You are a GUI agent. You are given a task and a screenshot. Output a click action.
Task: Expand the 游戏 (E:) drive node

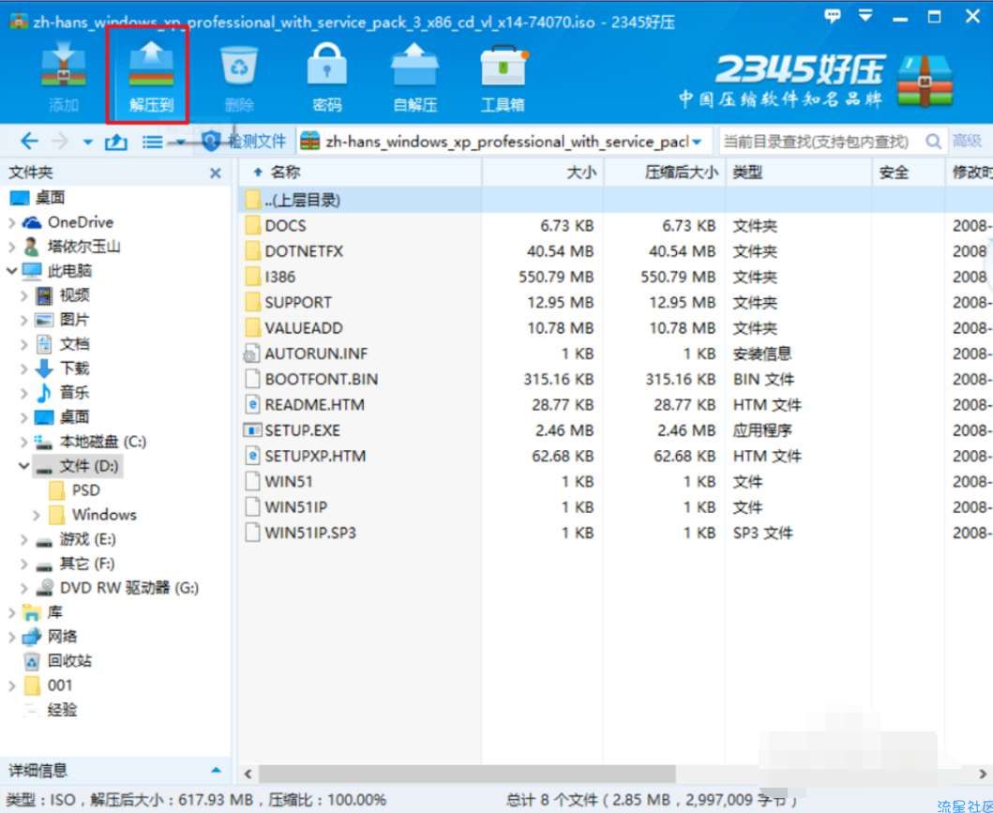24,539
